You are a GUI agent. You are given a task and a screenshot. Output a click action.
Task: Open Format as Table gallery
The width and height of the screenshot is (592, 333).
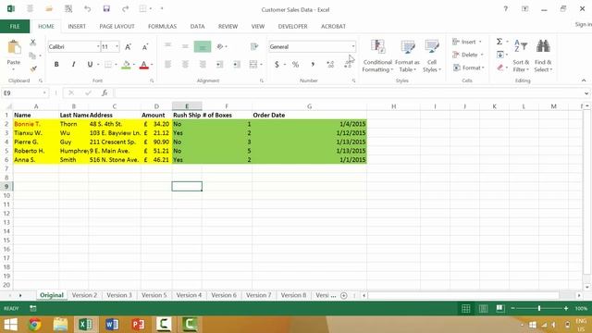pos(407,55)
